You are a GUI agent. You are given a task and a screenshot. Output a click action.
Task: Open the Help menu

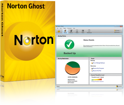pos(74,28)
